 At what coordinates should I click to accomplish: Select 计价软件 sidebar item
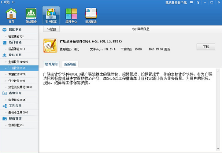pos(19,68)
